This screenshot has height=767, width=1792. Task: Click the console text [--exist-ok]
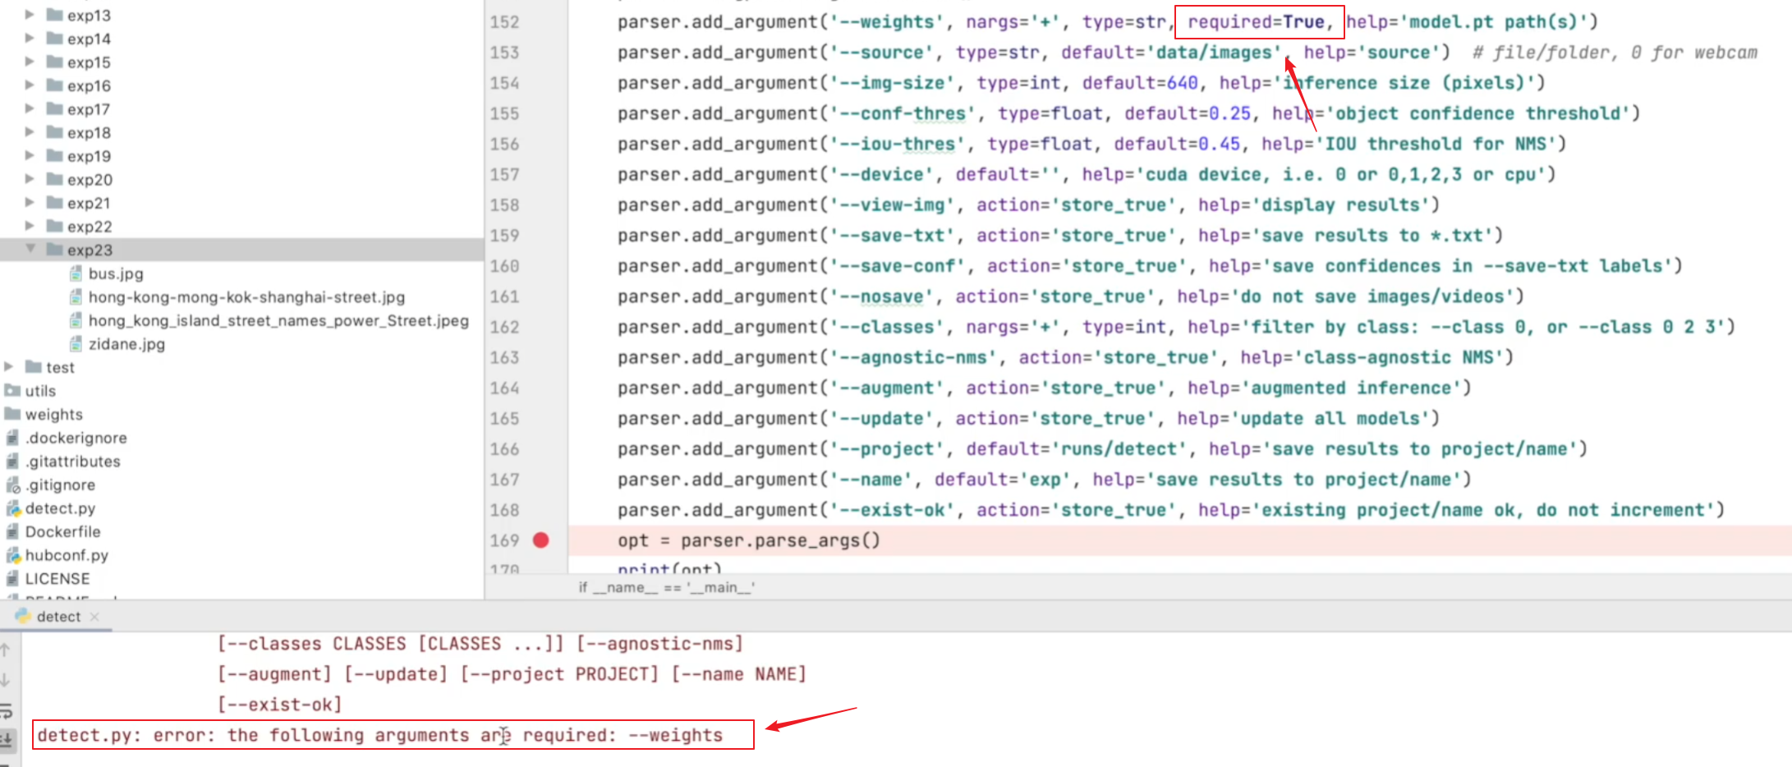coord(280,705)
